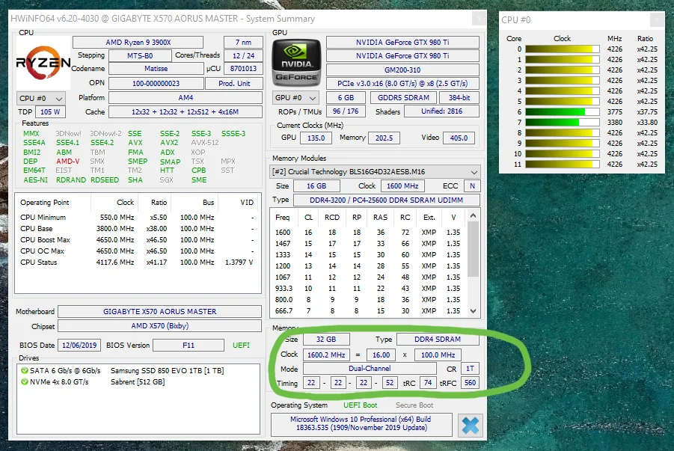674x451 pixels.
Task: Click the 6 GB video memory field
Action: coord(346,98)
